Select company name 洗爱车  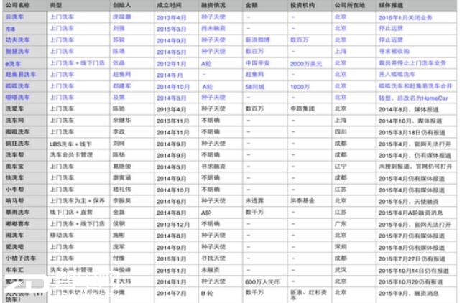[14, 108]
